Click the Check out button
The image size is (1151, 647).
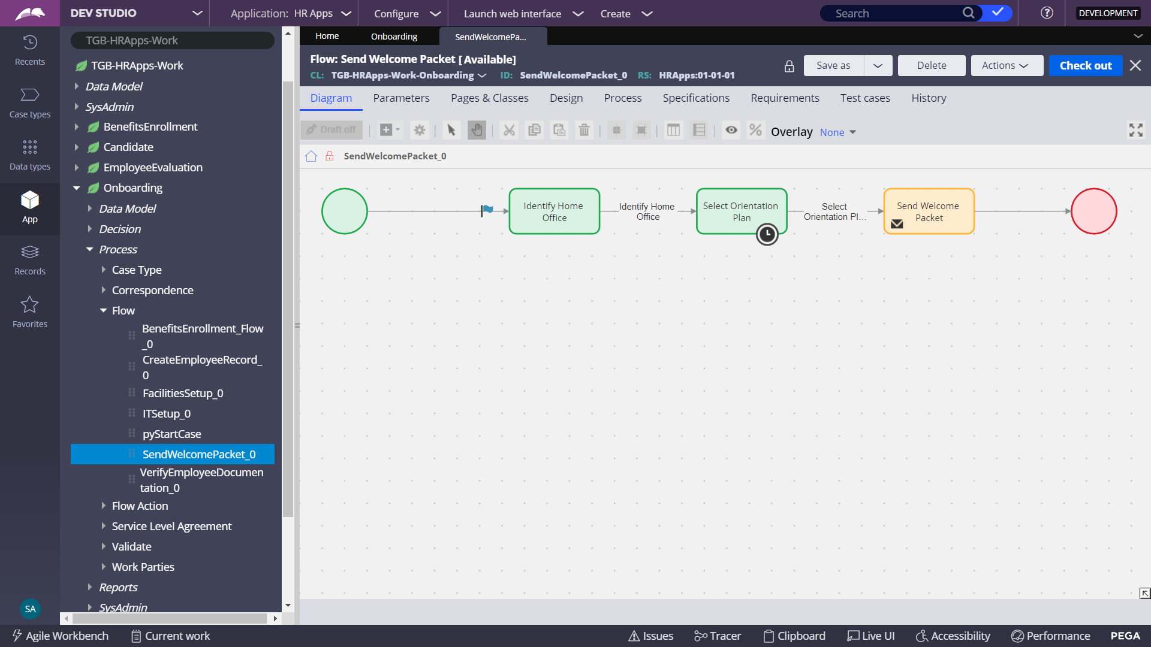click(1085, 66)
